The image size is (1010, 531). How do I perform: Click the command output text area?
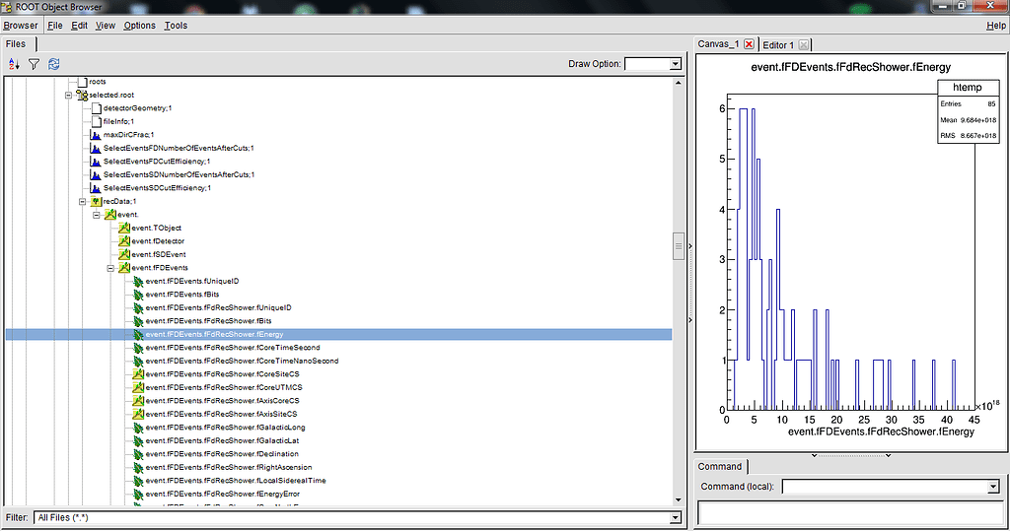(850, 513)
